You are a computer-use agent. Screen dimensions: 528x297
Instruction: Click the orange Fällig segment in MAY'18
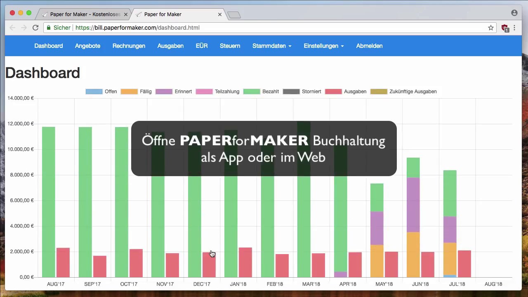coord(377,261)
